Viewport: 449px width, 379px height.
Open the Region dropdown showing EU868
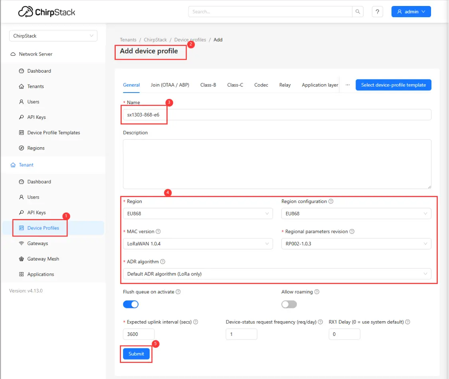pyautogui.click(x=198, y=213)
